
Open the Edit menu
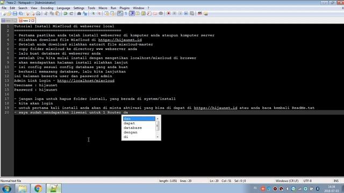[12, 8]
